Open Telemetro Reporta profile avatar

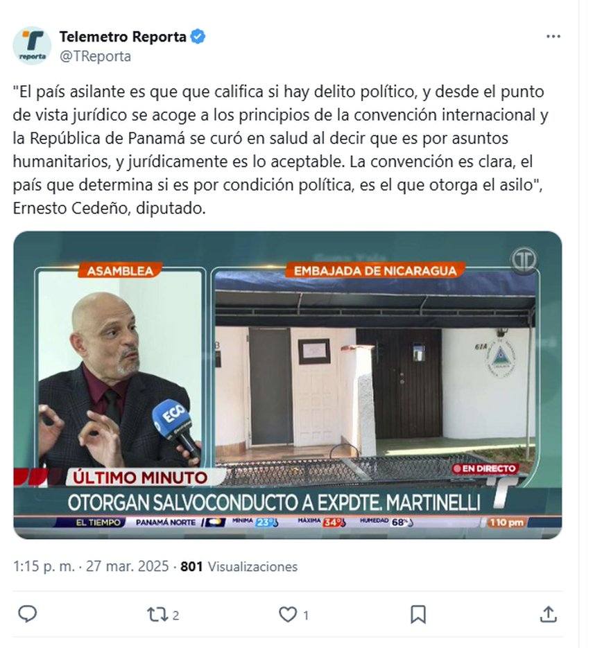click(33, 46)
